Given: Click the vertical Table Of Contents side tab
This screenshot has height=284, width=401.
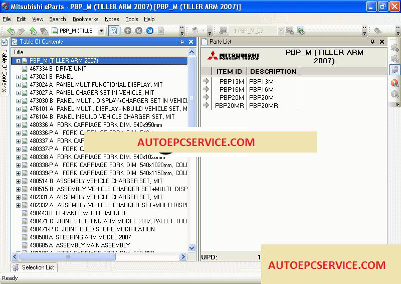Looking at the screenshot, I should pos(5,67).
